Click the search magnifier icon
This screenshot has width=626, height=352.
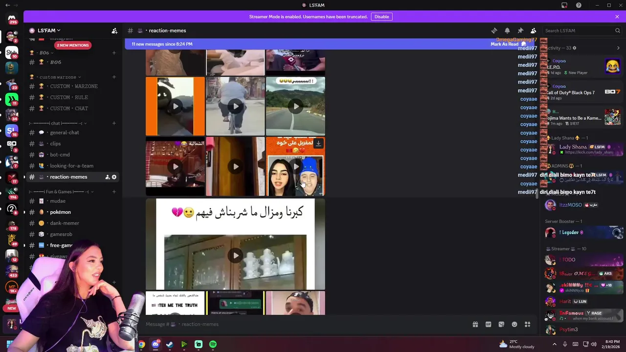pos(617,30)
